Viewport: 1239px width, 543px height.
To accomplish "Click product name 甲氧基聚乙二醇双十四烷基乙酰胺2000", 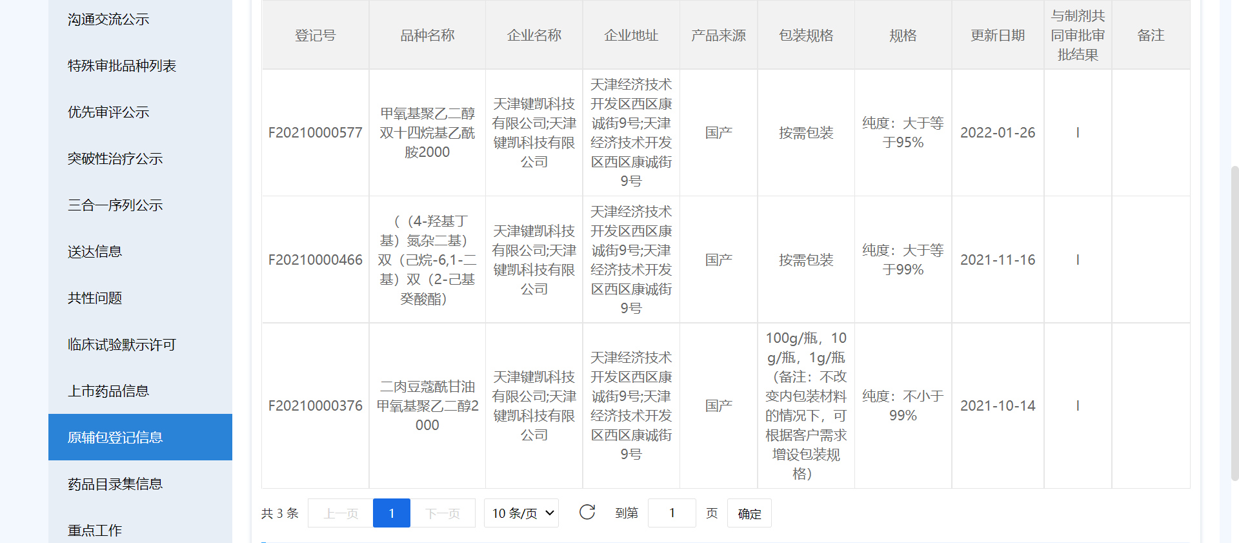I will [427, 133].
